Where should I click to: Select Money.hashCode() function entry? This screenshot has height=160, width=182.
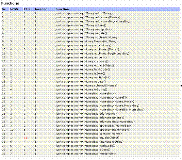point(83,70)
